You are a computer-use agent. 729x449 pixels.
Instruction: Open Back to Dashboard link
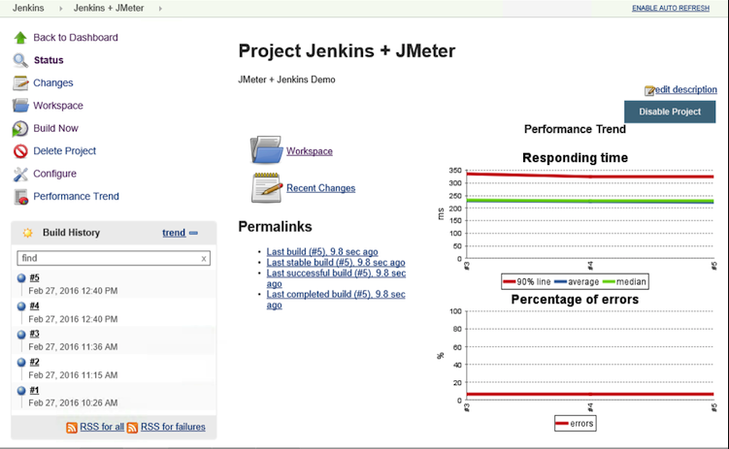(76, 38)
